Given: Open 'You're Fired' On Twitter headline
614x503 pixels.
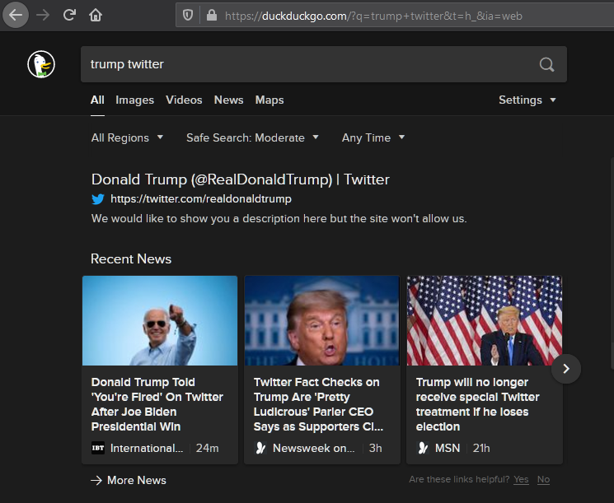Looking at the screenshot, I should (x=157, y=404).
